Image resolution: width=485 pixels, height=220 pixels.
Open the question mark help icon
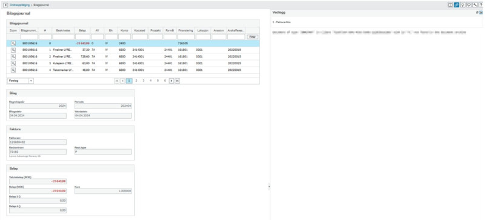coord(481,5)
